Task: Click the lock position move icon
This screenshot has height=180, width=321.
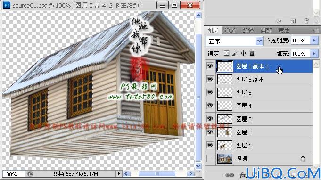Action: (243, 53)
